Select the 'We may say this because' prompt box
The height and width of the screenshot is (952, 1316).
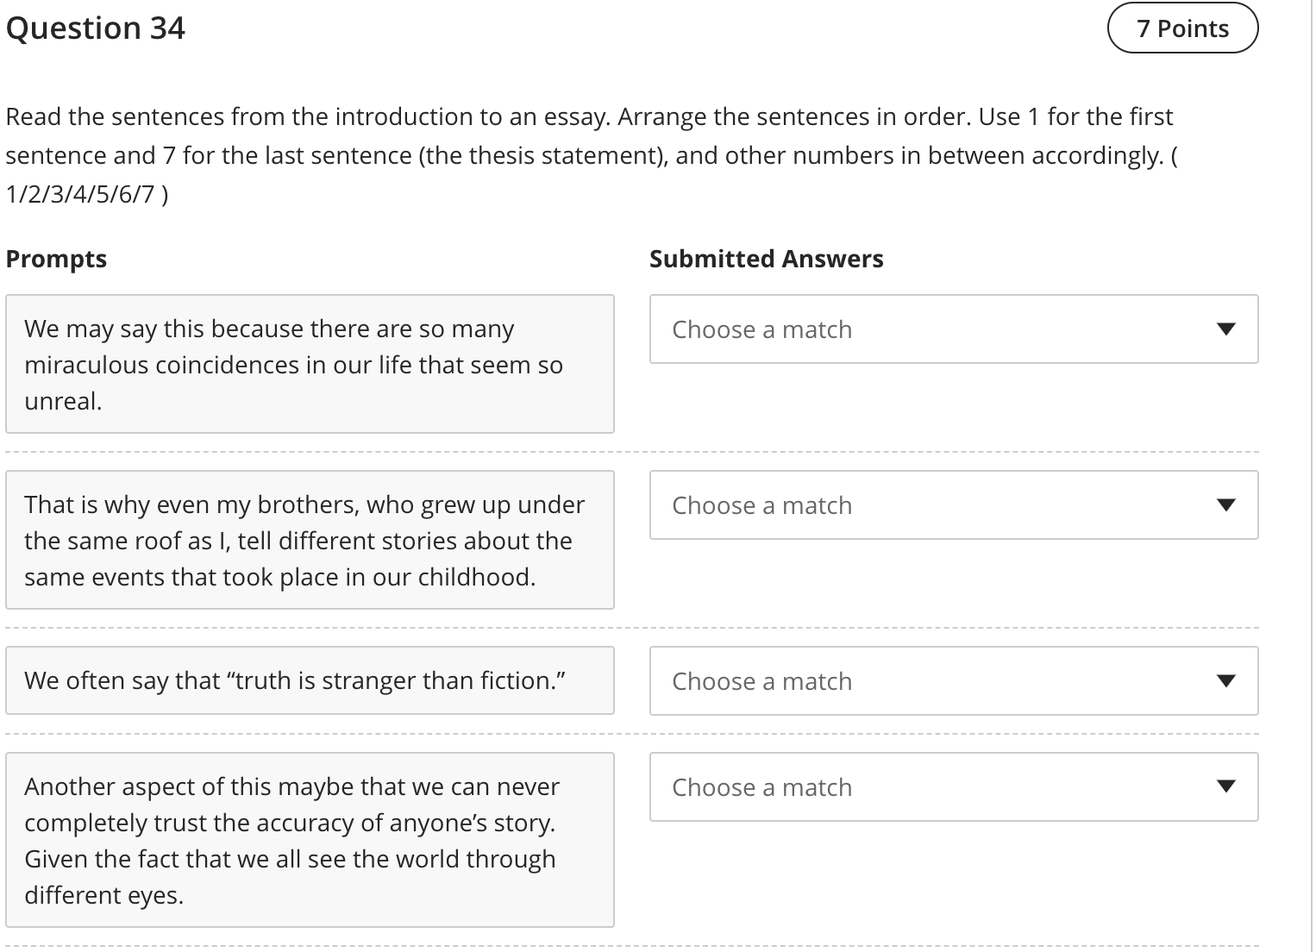point(310,364)
